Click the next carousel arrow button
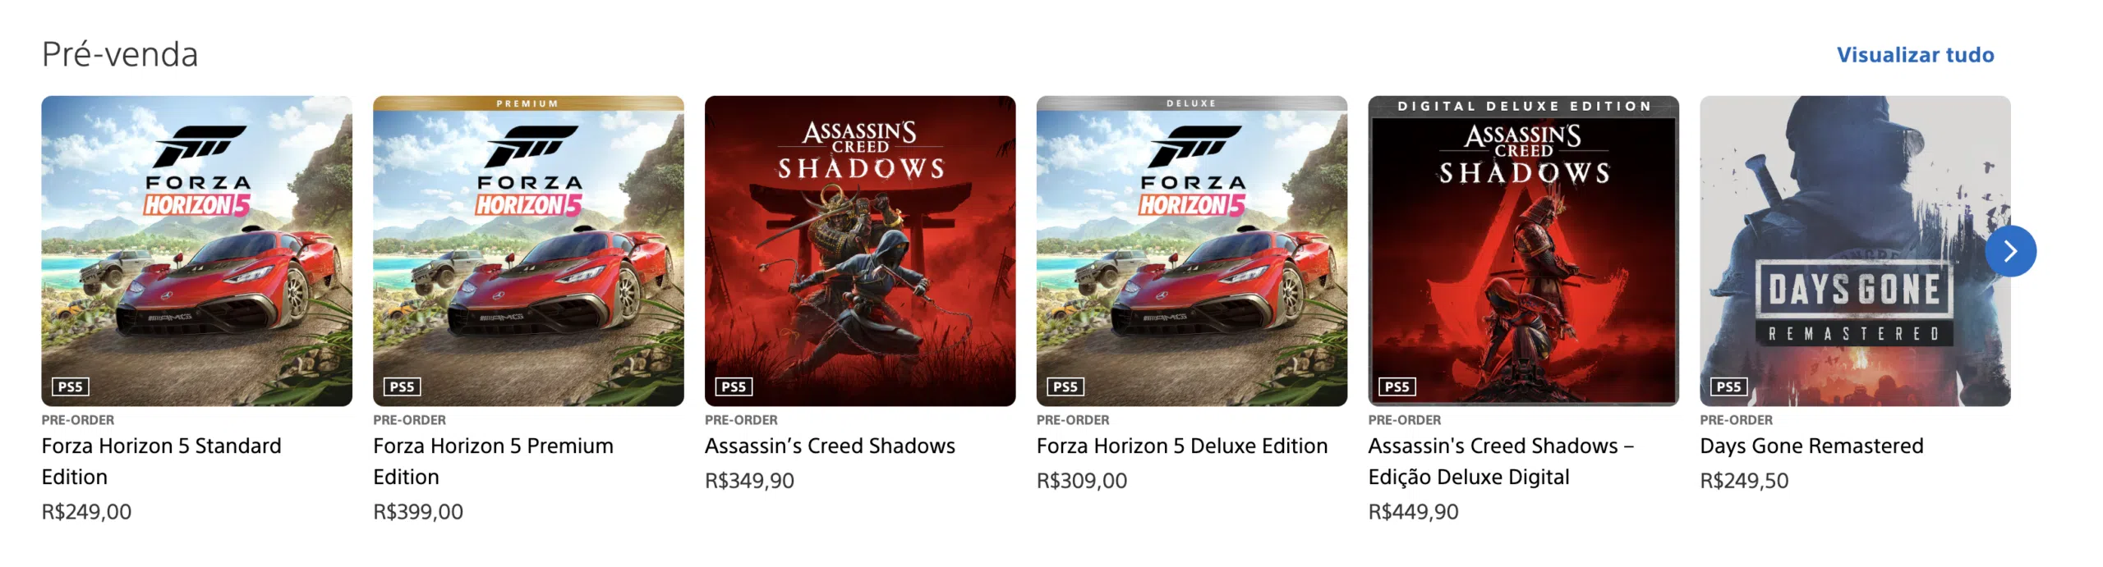 click(2009, 251)
